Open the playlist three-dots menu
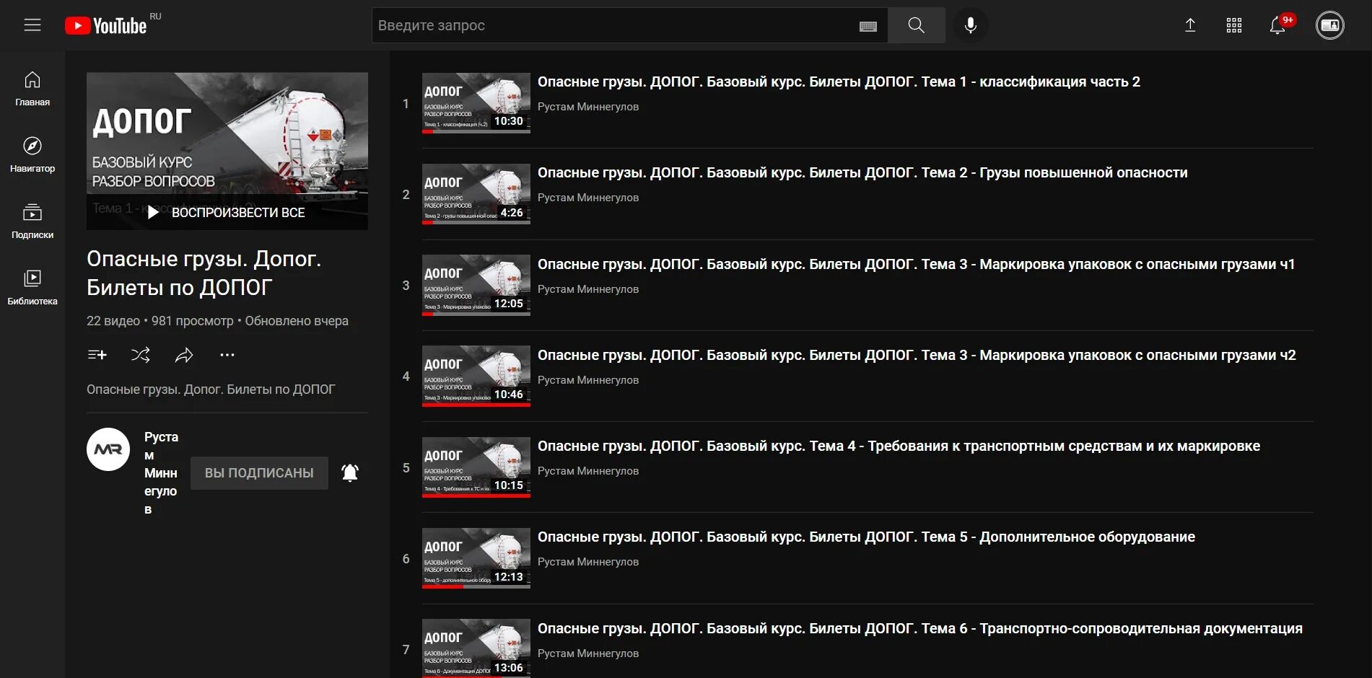This screenshot has height=678, width=1372. pos(227,355)
